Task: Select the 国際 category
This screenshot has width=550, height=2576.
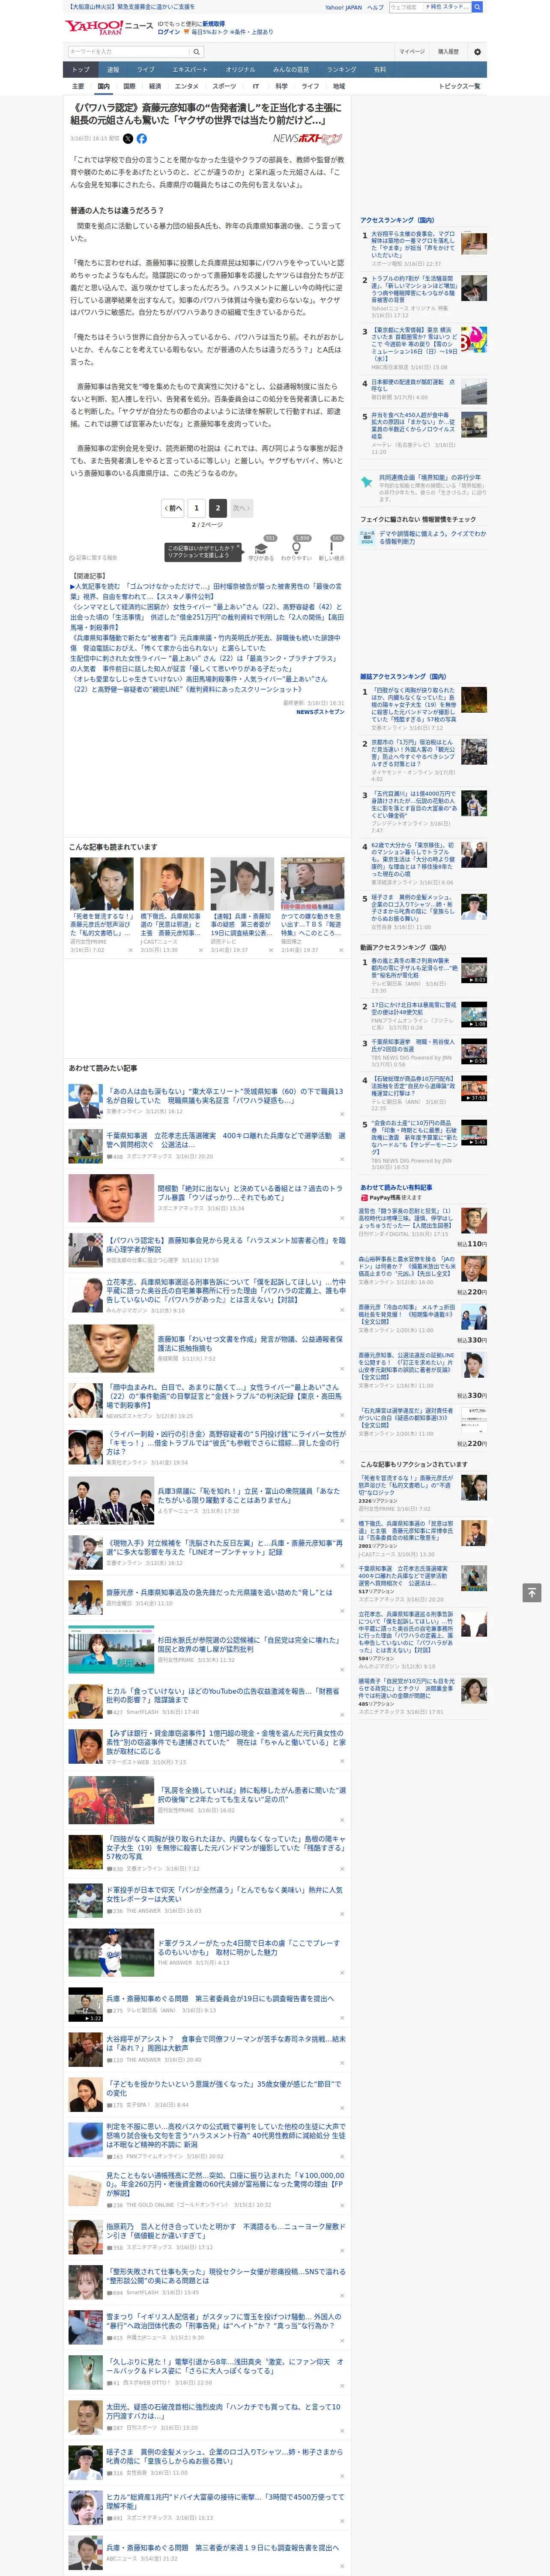Action: (129, 86)
